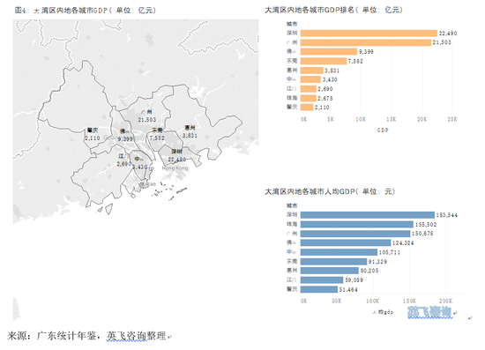Screen dimensions: 485x350
Task: Click the per-capita value 59,089
Action: (x=354, y=280)
